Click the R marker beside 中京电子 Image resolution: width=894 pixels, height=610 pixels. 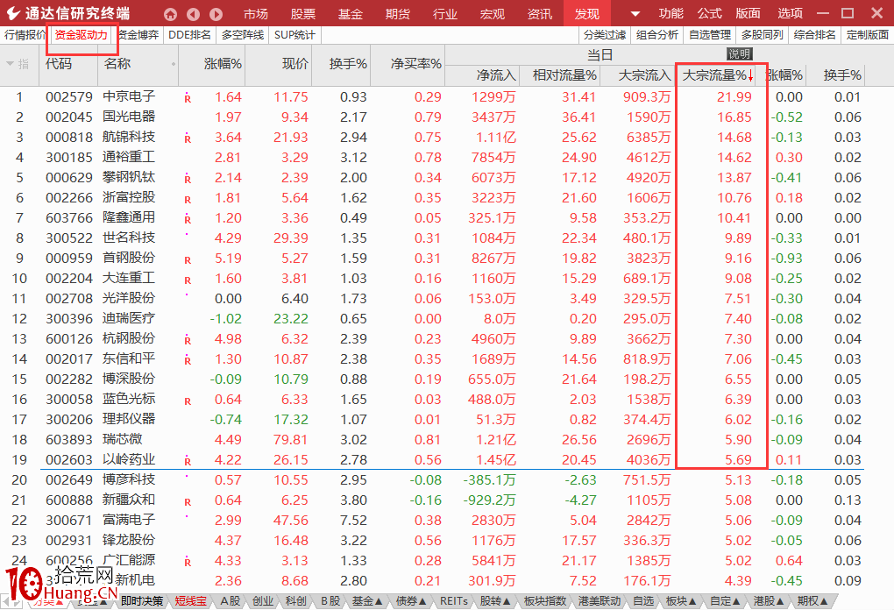click(x=188, y=97)
